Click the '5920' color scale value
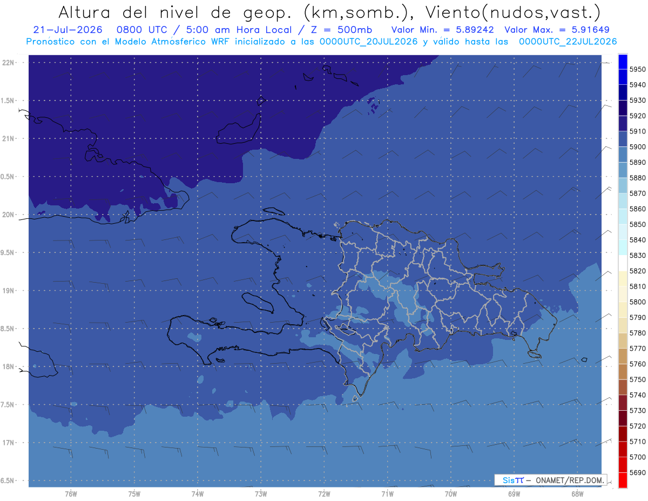This screenshot has height=501, width=648. (x=637, y=116)
